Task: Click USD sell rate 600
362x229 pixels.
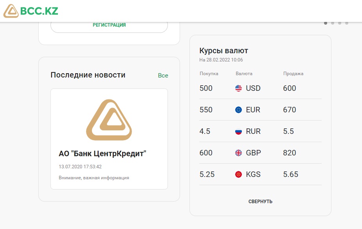Action: [x=290, y=88]
